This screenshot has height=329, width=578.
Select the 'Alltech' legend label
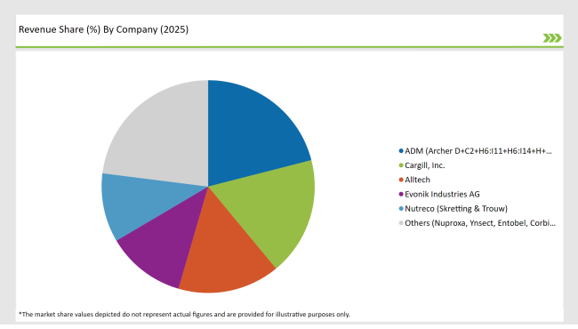click(x=417, y=180)
